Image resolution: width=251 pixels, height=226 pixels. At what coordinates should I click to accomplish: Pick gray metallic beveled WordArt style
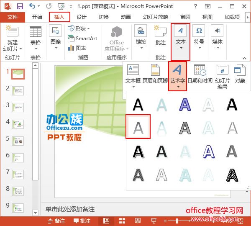click(x=185, y=128)
